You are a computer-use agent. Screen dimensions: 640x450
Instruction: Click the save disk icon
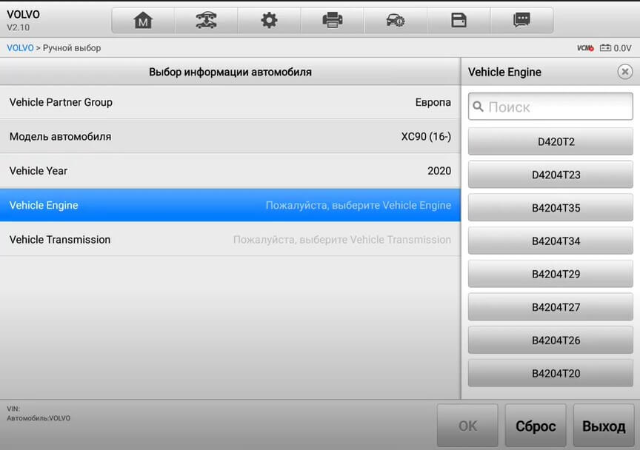(459, 20)
